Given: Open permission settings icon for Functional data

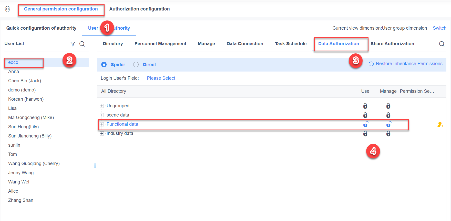Looking at the screenshot, I should point(440,124).
